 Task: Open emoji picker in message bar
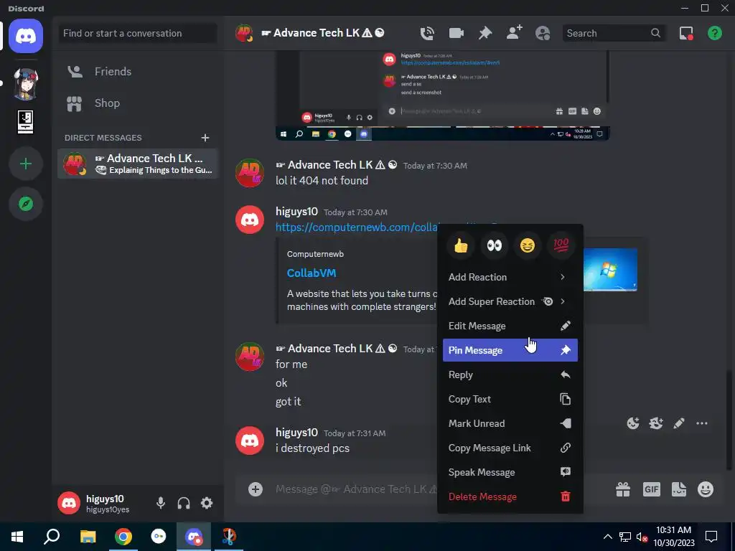pos(706,489)
